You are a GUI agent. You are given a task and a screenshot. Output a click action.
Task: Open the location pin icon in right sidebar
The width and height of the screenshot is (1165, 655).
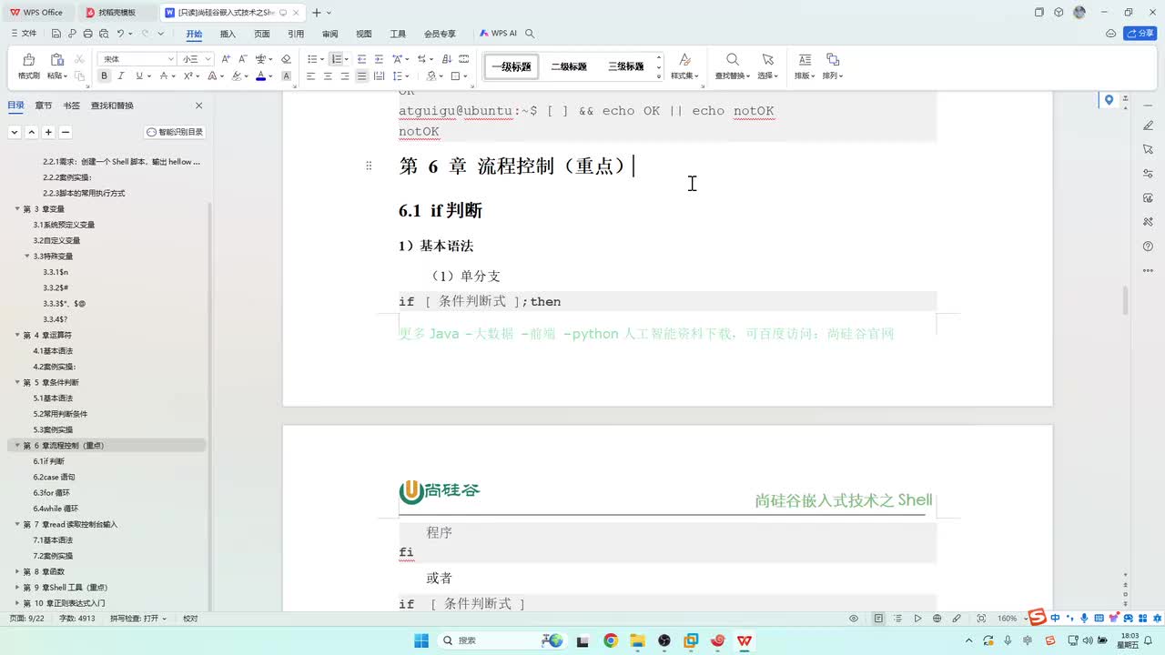pyautogui.click(x=1109, y=100)
